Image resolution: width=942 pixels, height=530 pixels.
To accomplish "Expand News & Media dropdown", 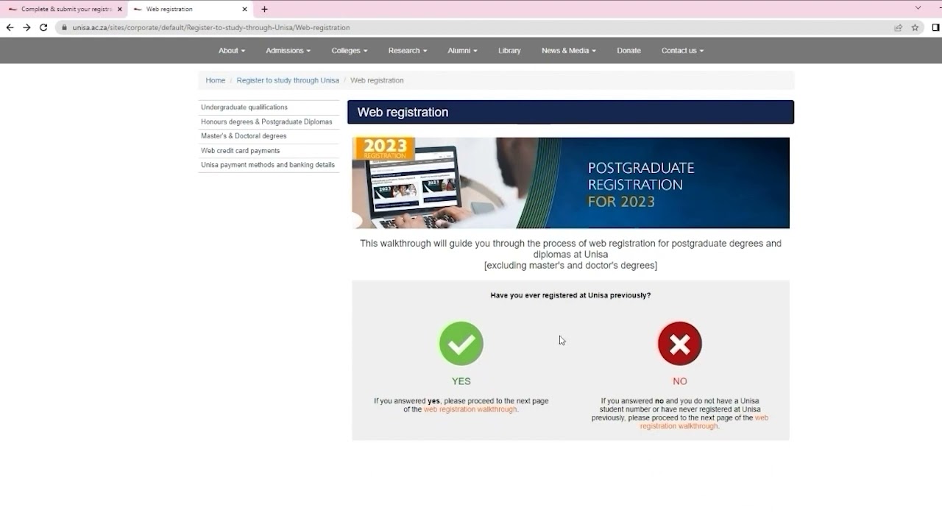I will [568, 51].
